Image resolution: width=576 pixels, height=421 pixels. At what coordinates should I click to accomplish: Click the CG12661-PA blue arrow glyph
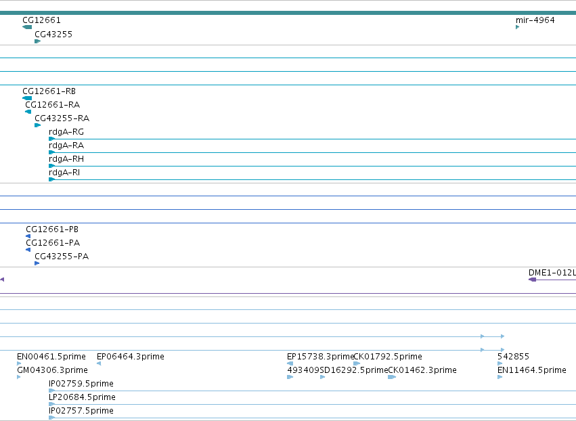point(28,250)
